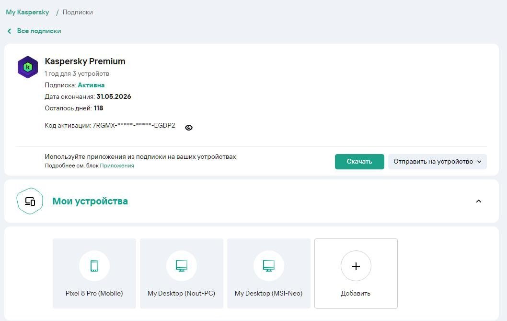Click the My Desktop (MSI-Neo) label
Image resolution: width=507 pixels, height=321 pixels.
[x=269, y=294]
